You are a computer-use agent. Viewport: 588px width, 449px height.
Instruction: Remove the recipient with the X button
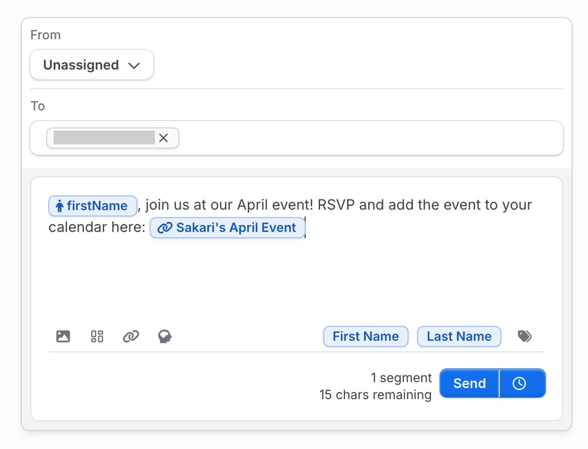point(163,138)
